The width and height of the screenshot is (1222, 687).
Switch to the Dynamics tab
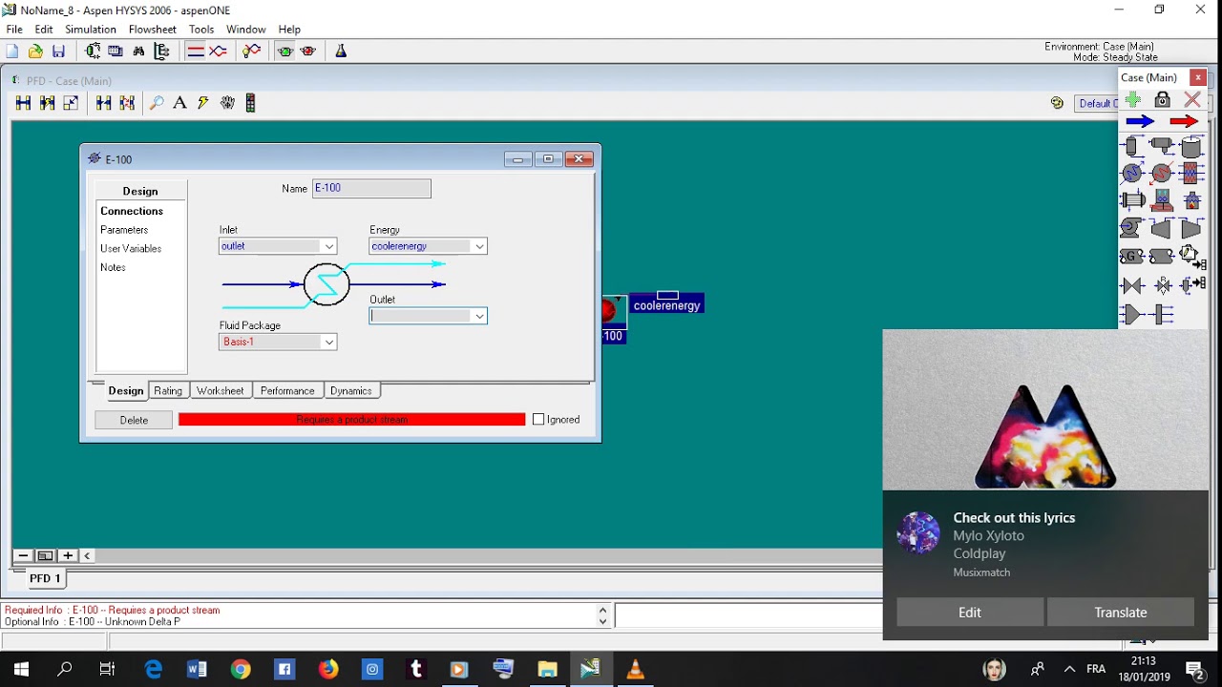tap(351, 390)
